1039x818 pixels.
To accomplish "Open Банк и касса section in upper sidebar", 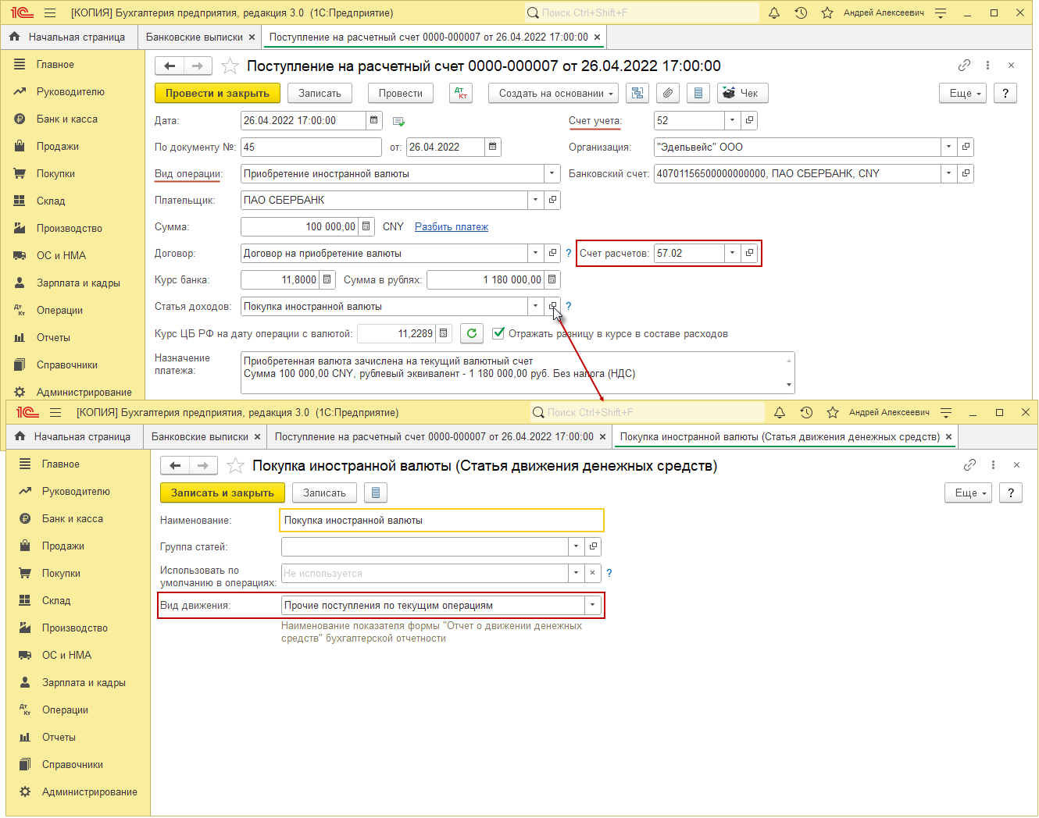I will (67, 119).
